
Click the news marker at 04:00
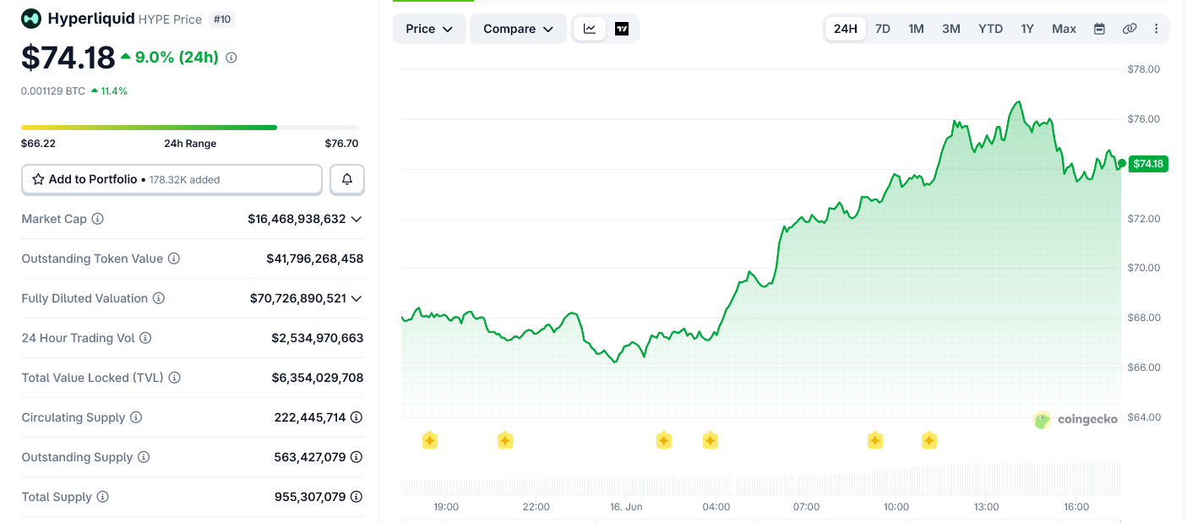(711, 440)
